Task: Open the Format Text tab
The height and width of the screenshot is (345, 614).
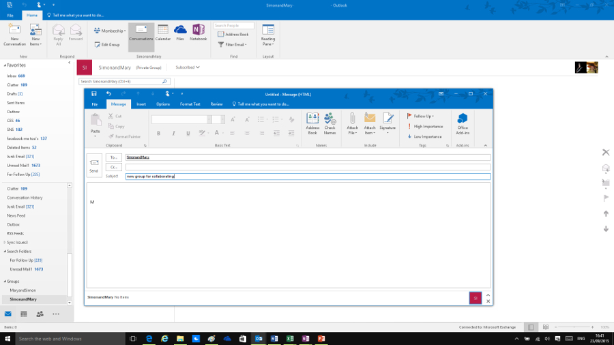Action: pos(190,104)
